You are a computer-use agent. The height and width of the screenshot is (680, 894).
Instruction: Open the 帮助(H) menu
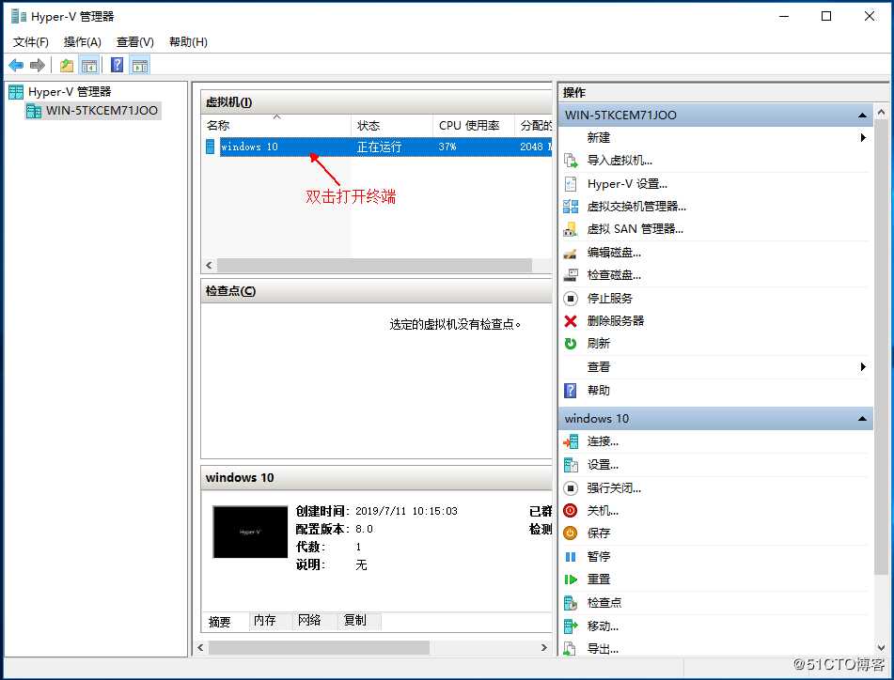(188, 42)
